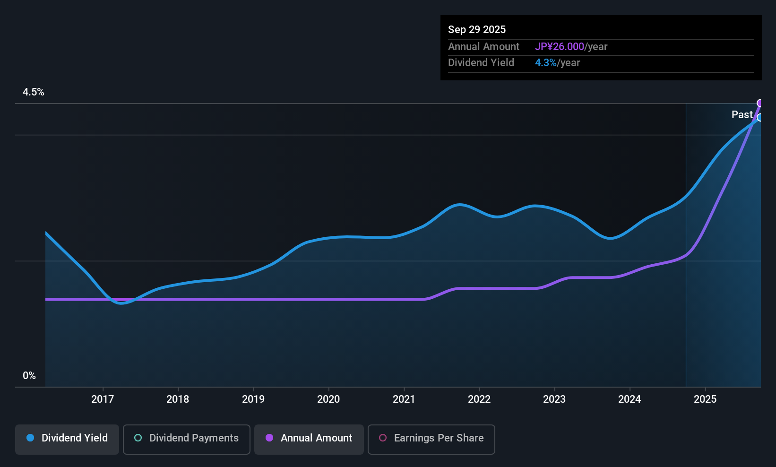The width and height of the screenshot is (776, 467).
Task: Click the 2017 x-axis year label
Action: tap(103, 399)
